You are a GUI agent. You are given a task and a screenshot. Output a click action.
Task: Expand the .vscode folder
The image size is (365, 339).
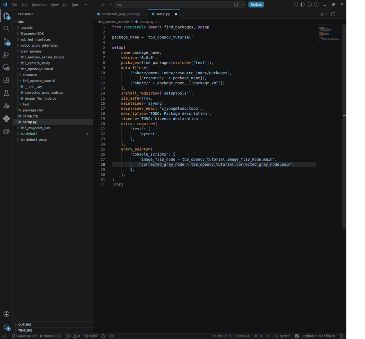pyautogui.click(x=53, y=28)
